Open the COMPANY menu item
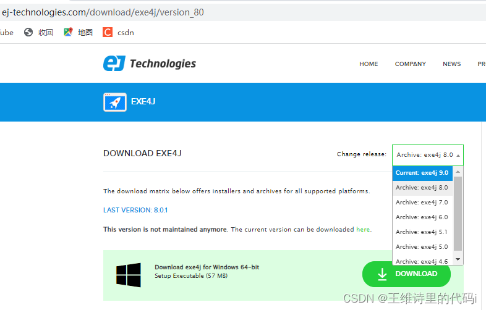 pyautogui.click(x=411, y=64)
